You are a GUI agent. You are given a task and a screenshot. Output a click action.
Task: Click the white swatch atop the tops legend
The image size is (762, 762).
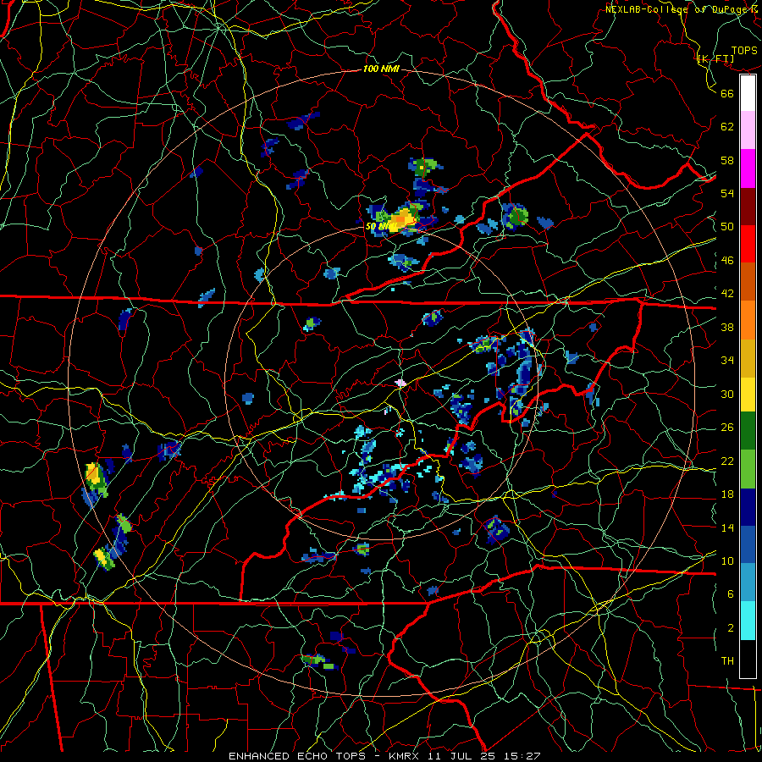click(748, 93)
